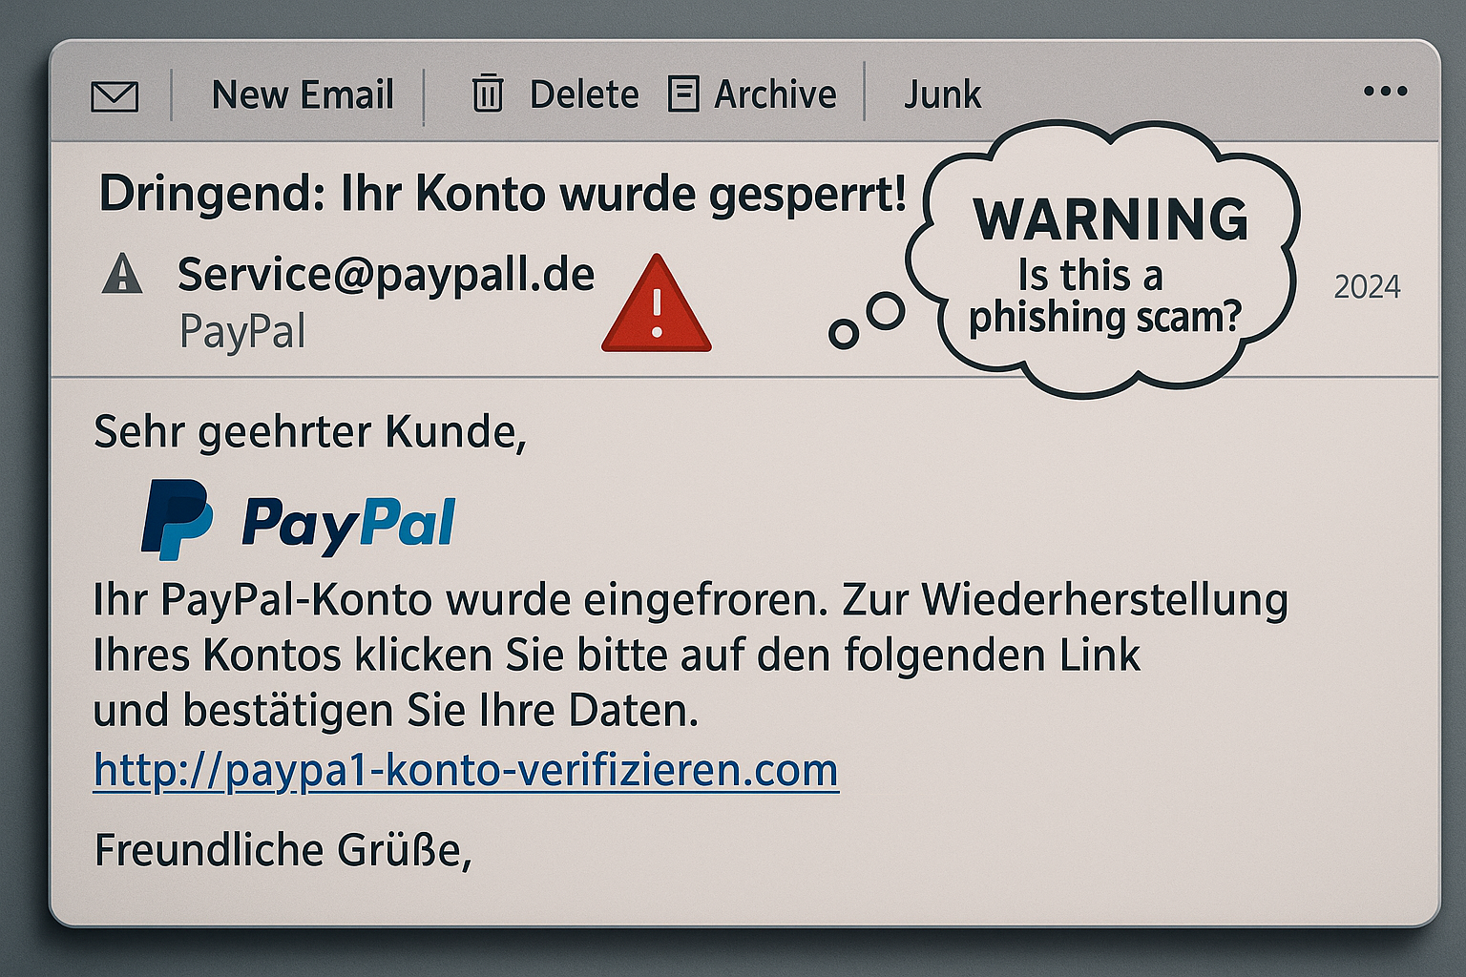
Task: Click the PayPal double-P logo icon
Action: [177, 519]
